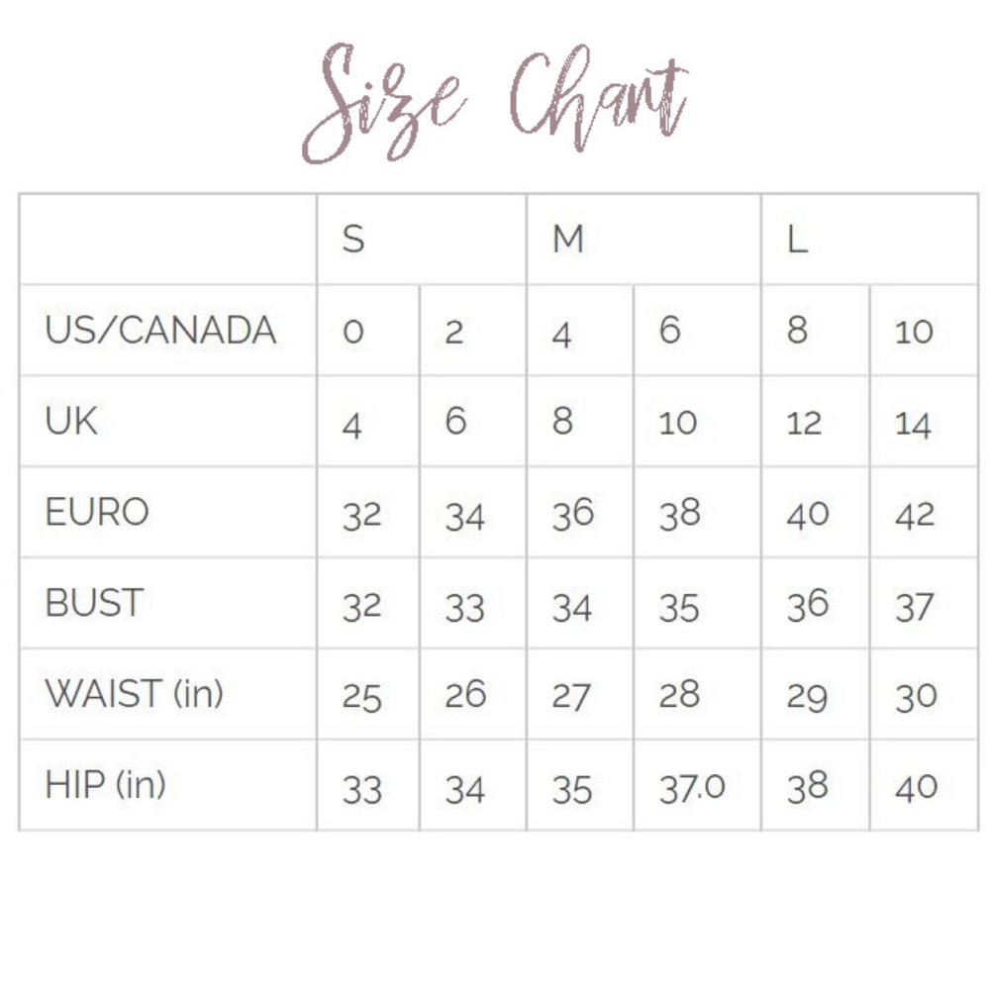Viewport: 990px width, 990px height.
Task: Click the HIP (in) row label
Action: tap(105, 786)
